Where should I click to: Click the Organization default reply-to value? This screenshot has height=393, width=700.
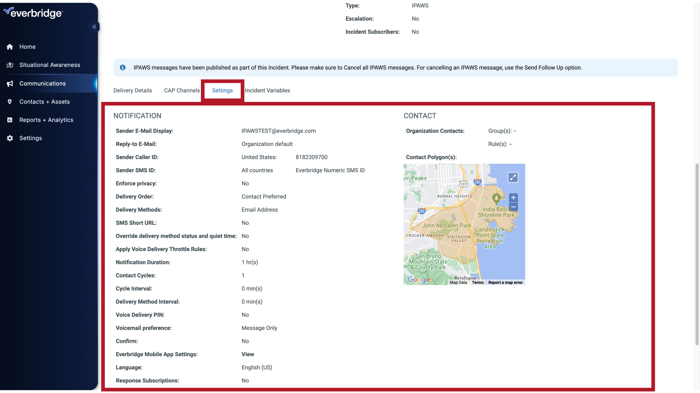tap(267, 144)
